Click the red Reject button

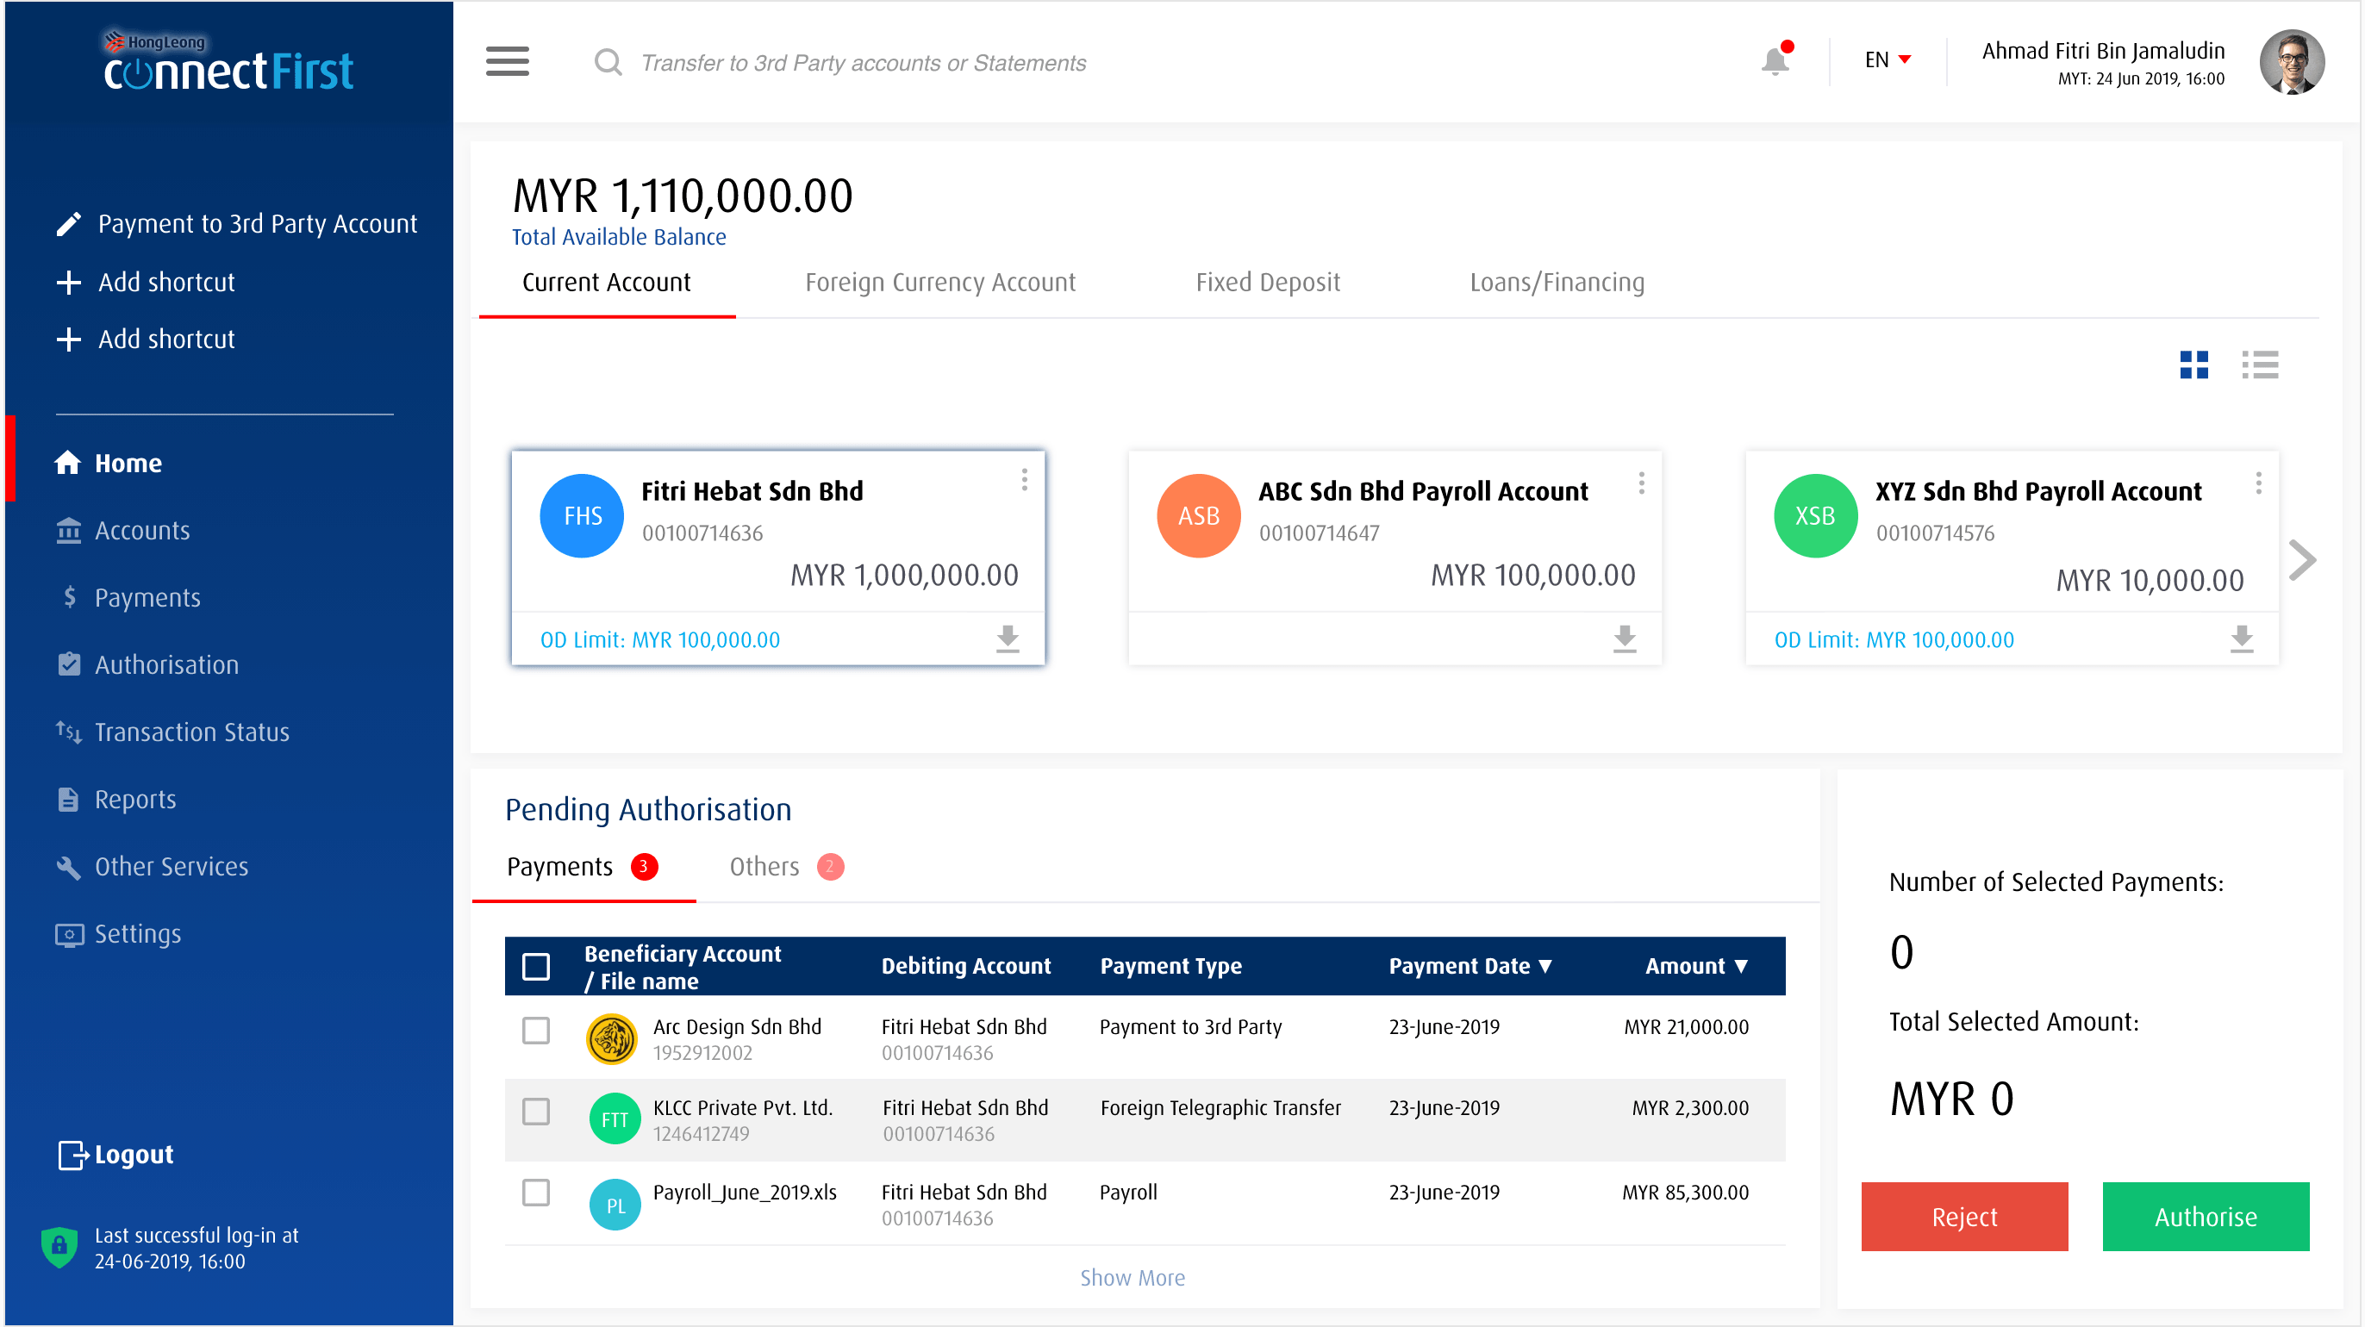pos(1963,1216)
